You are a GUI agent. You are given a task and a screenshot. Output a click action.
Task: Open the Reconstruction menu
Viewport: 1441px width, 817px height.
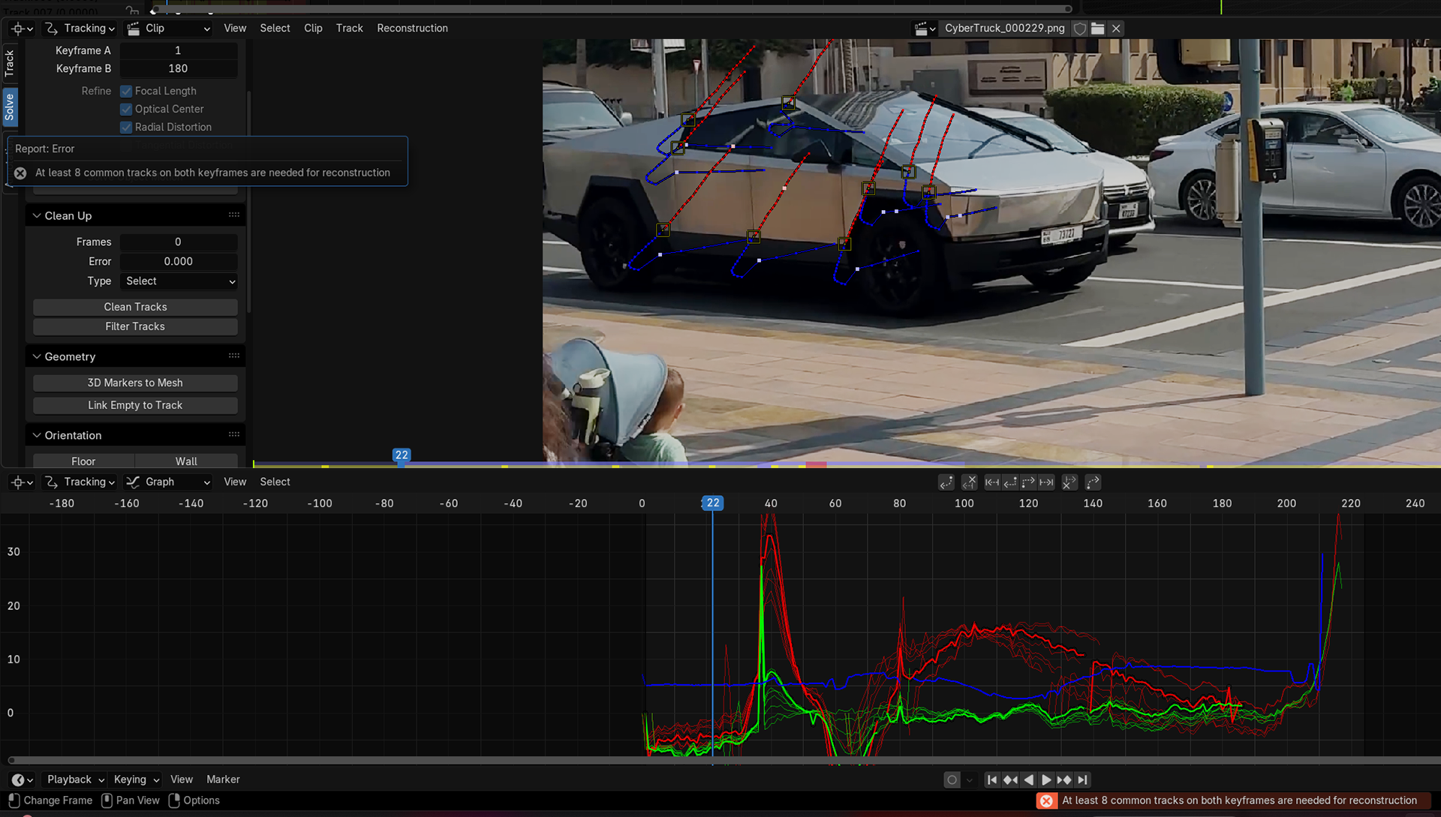point(412,29)
